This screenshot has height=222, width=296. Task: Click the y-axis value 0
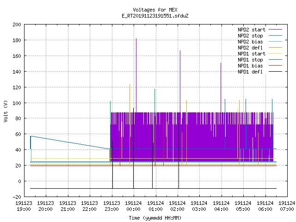point(19,181)
